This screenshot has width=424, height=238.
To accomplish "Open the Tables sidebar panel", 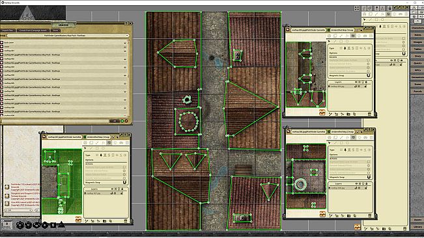I will point(417,49).
